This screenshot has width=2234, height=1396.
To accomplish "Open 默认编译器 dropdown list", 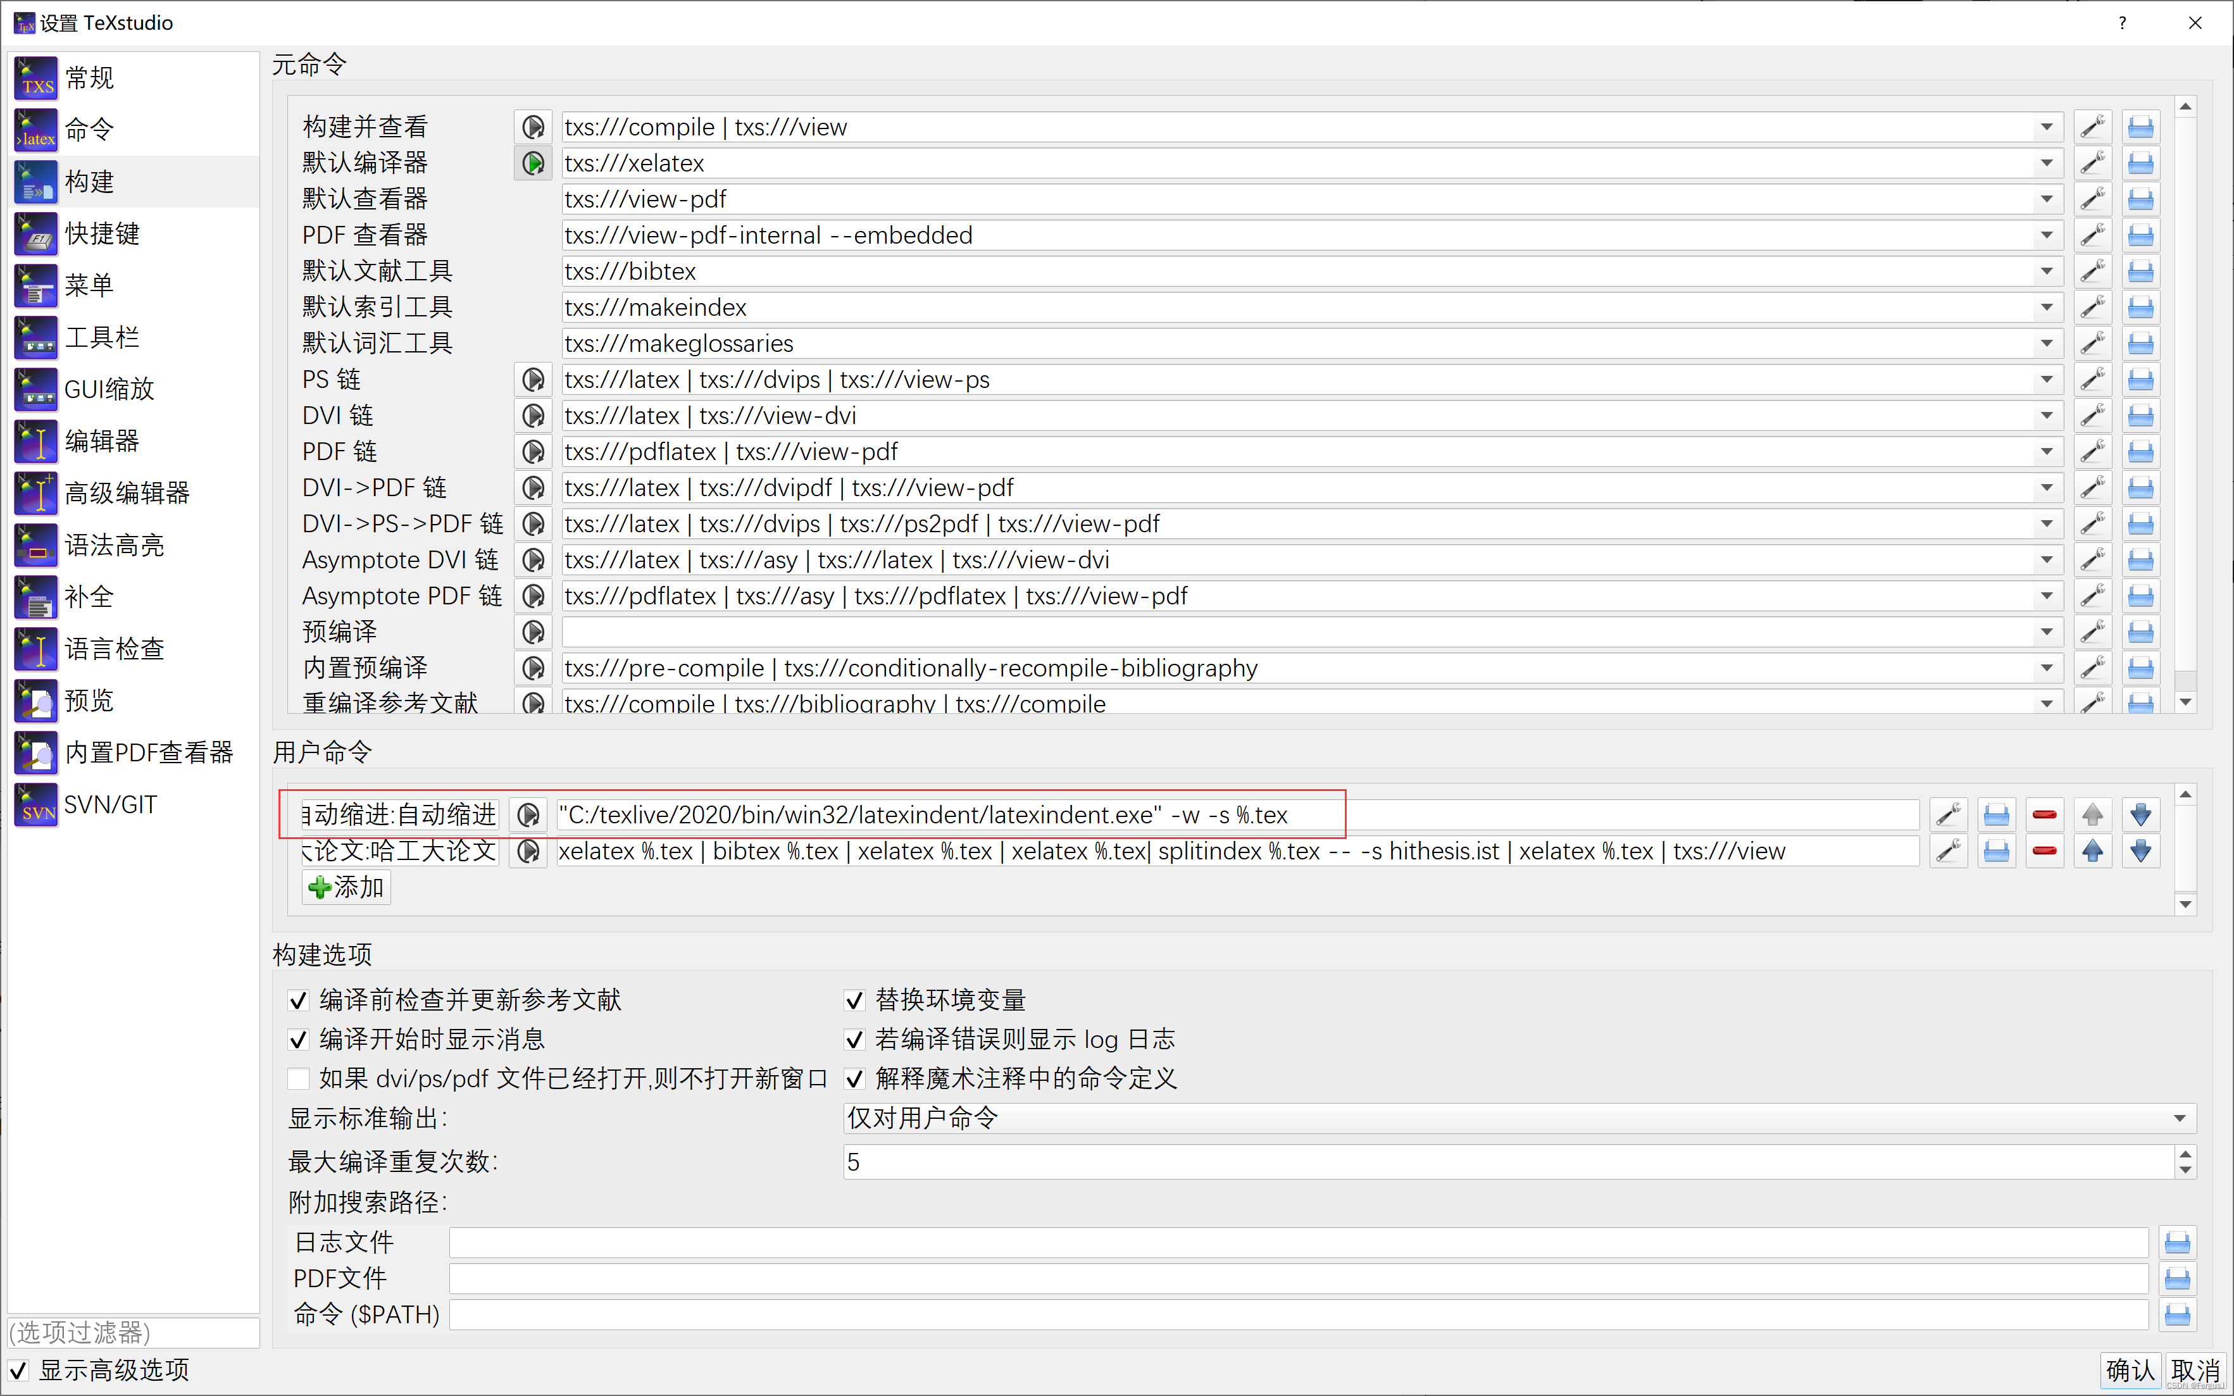I will (2047, 163).
